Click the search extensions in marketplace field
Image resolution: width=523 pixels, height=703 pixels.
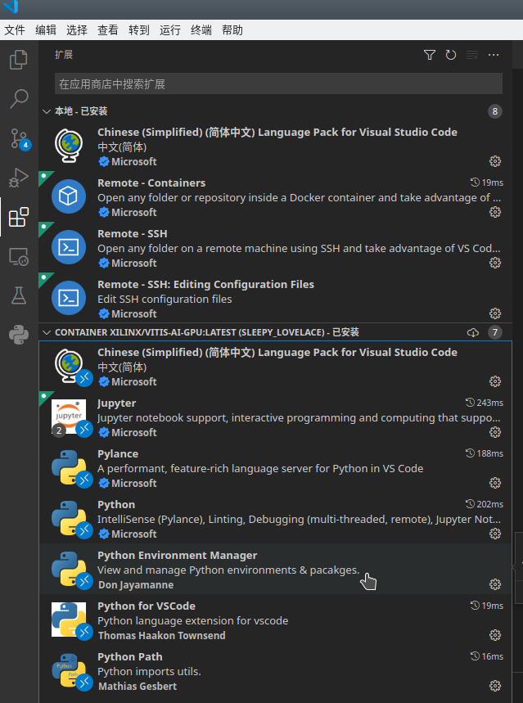(x=278, y=83)
